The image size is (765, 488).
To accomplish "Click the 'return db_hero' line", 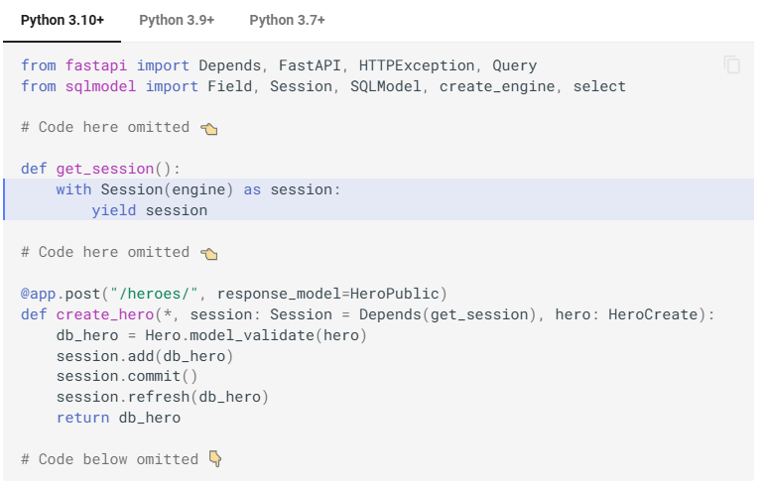I will 118,418.
